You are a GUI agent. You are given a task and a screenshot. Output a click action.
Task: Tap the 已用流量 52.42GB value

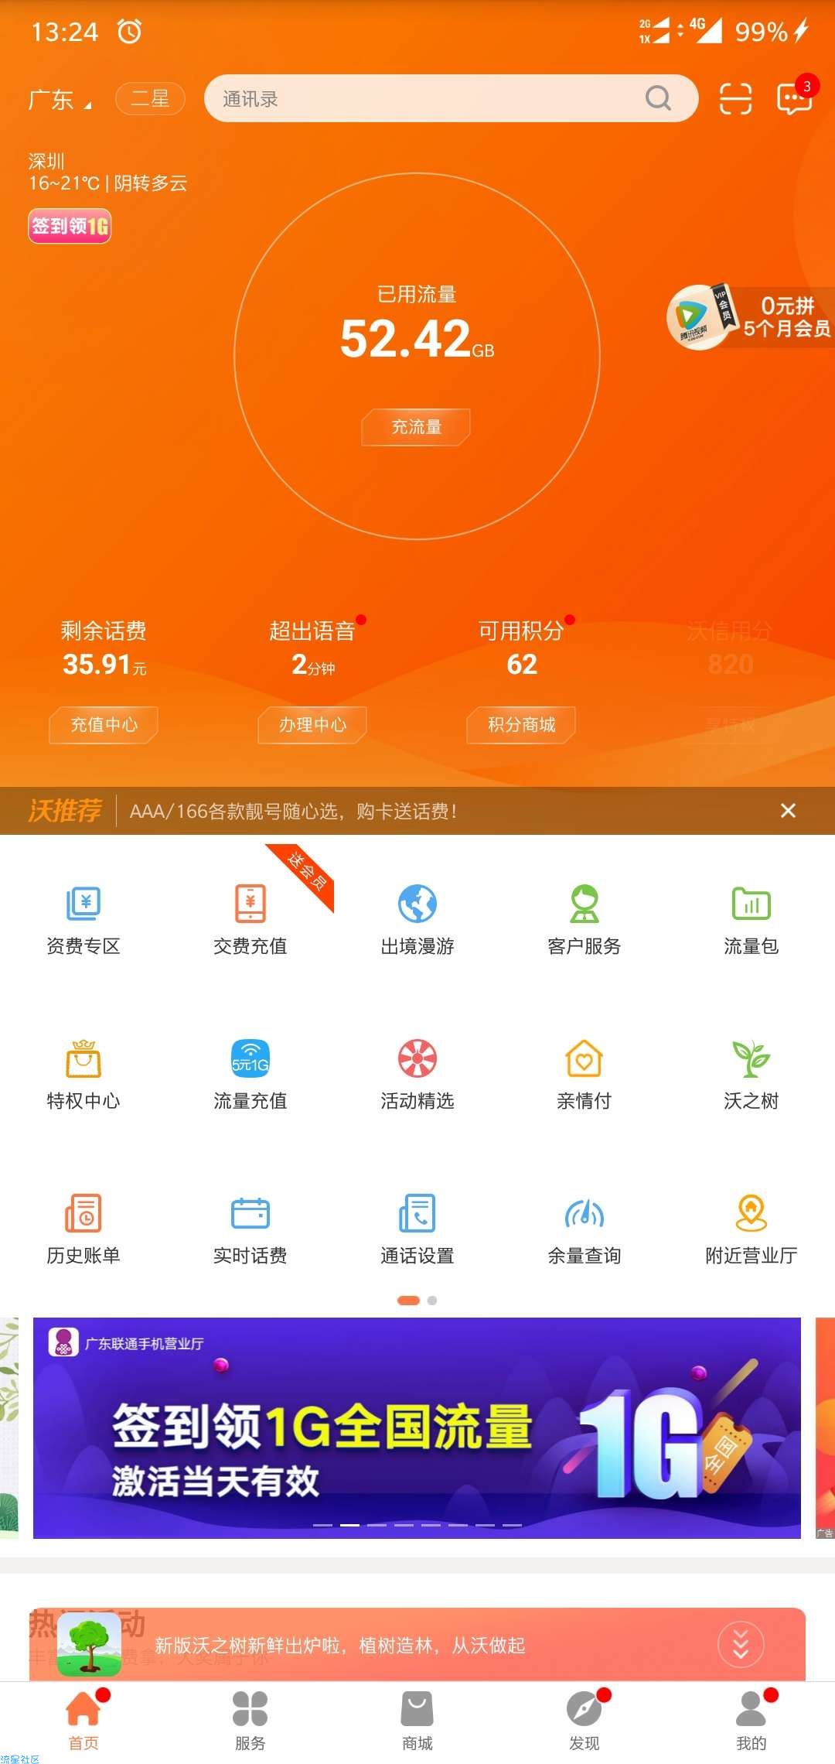(x=417, y=339)
